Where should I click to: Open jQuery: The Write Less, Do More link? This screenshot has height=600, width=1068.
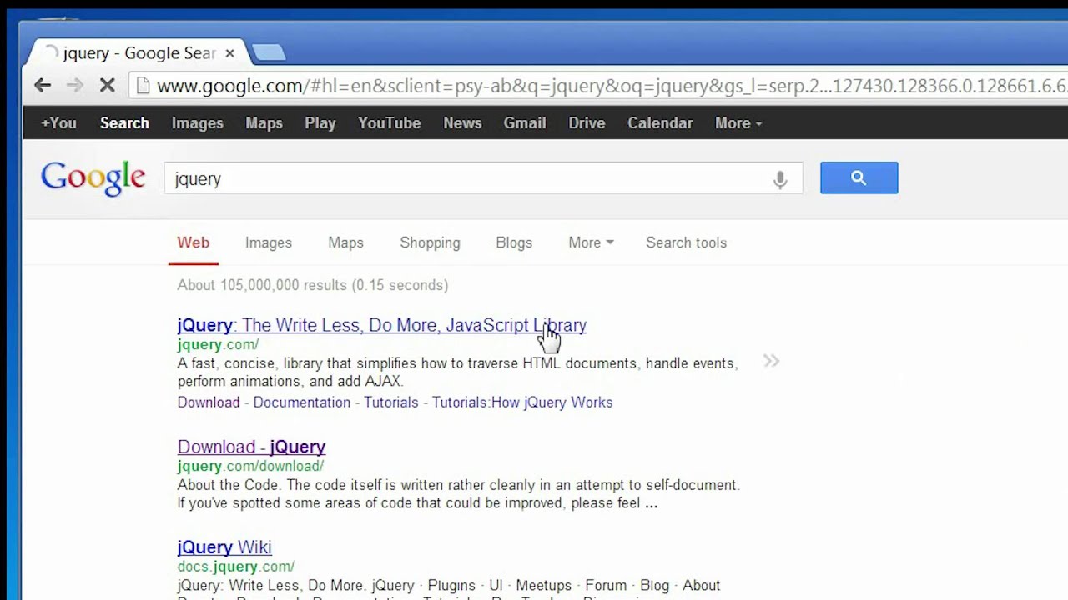coord(381,325)
